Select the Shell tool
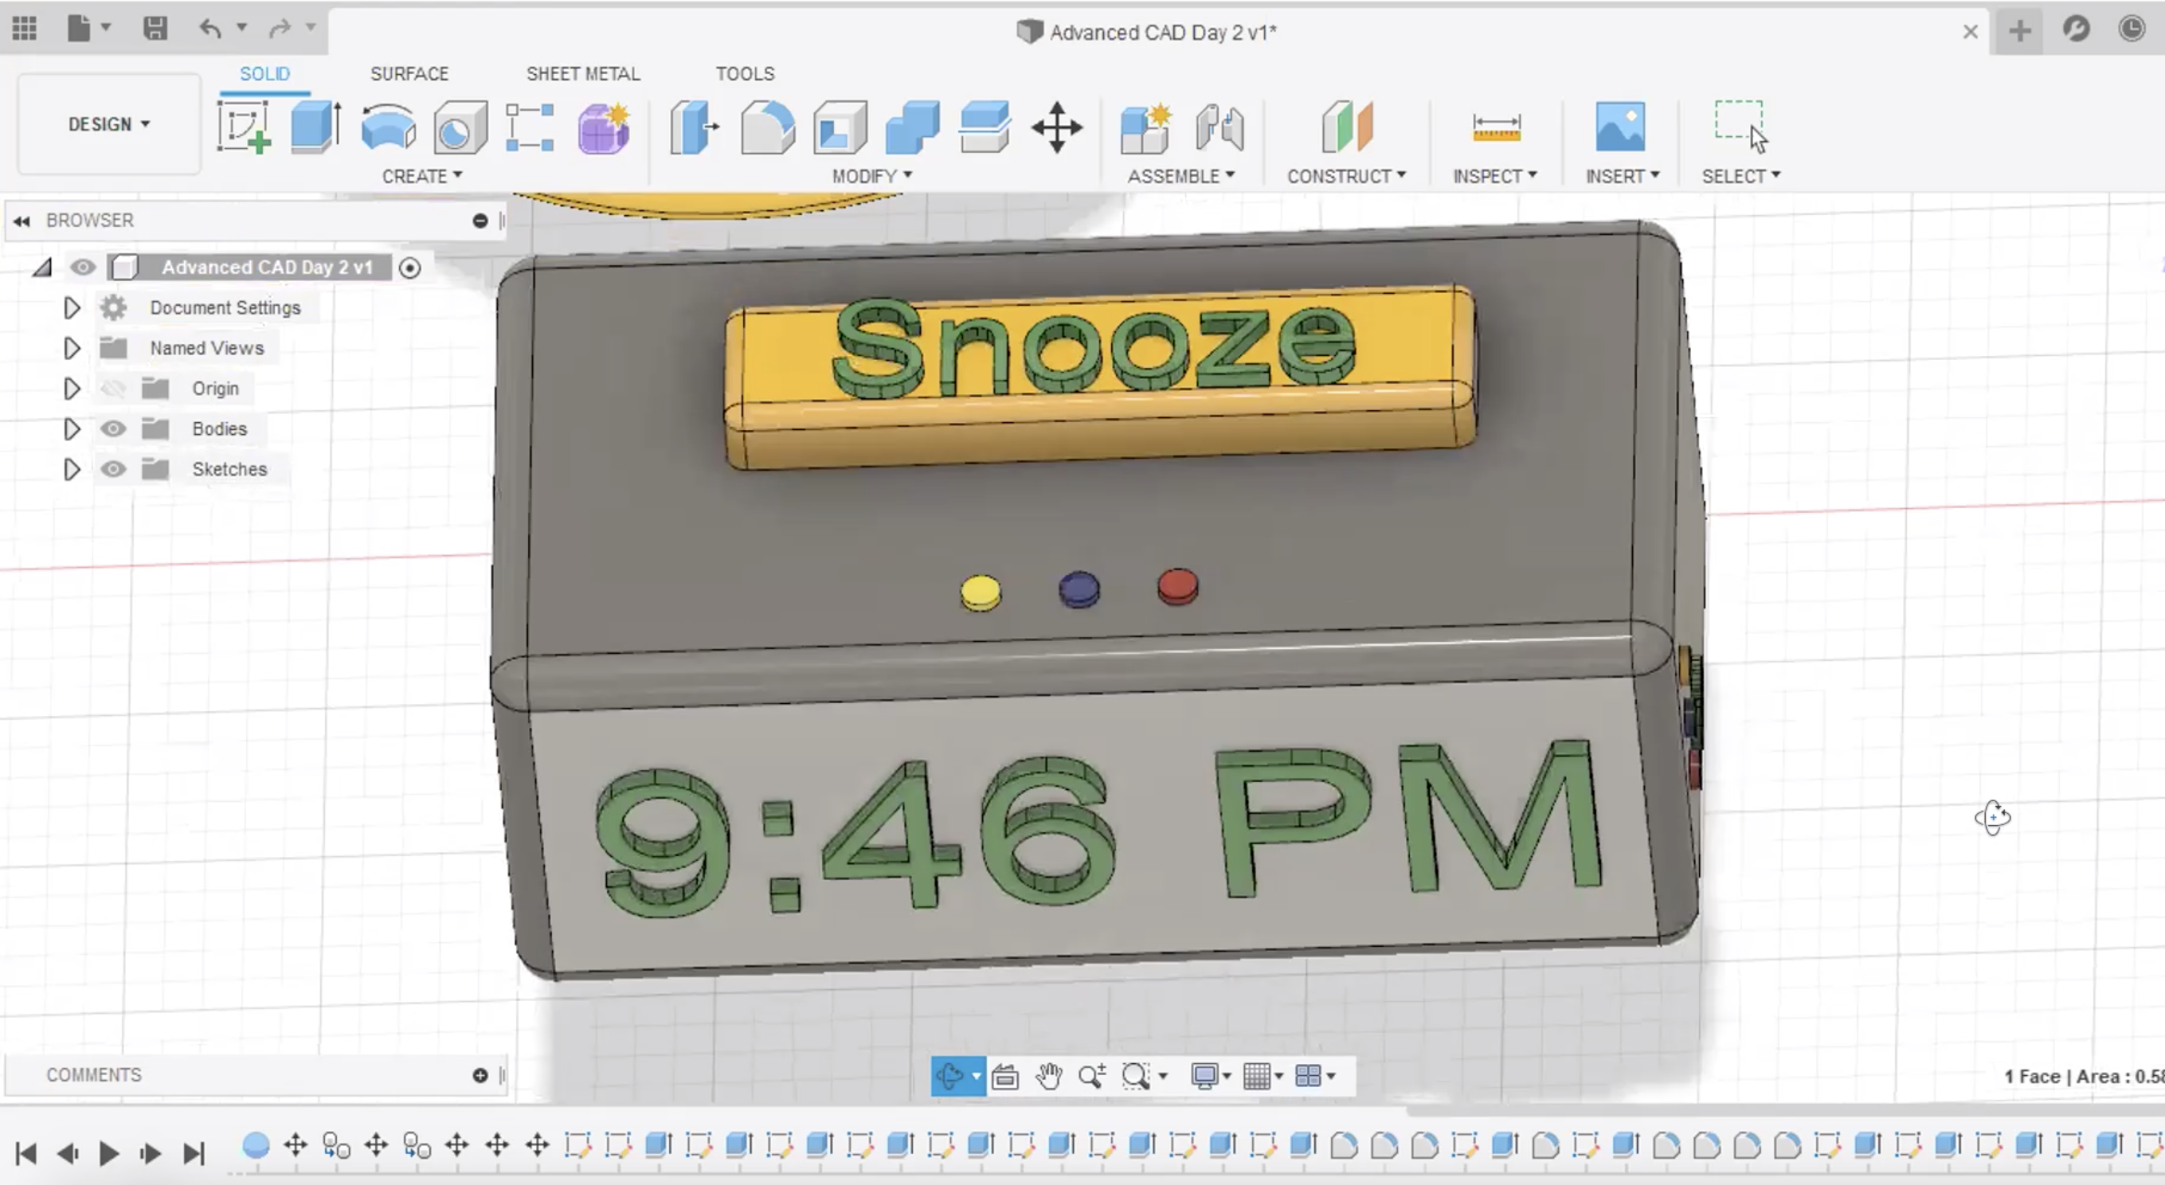Image resolution: width=2165 pixels, height=1185 pixels. tap(840, 127)
